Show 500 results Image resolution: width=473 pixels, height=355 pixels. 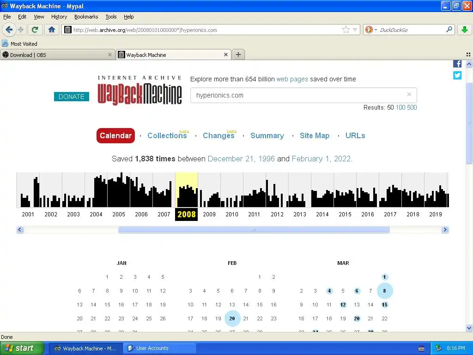[x=412, y=107]
